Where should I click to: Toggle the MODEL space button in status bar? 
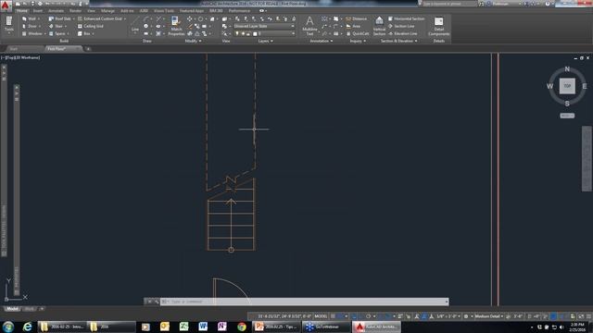pyautogui.click(x=321, y=316)
